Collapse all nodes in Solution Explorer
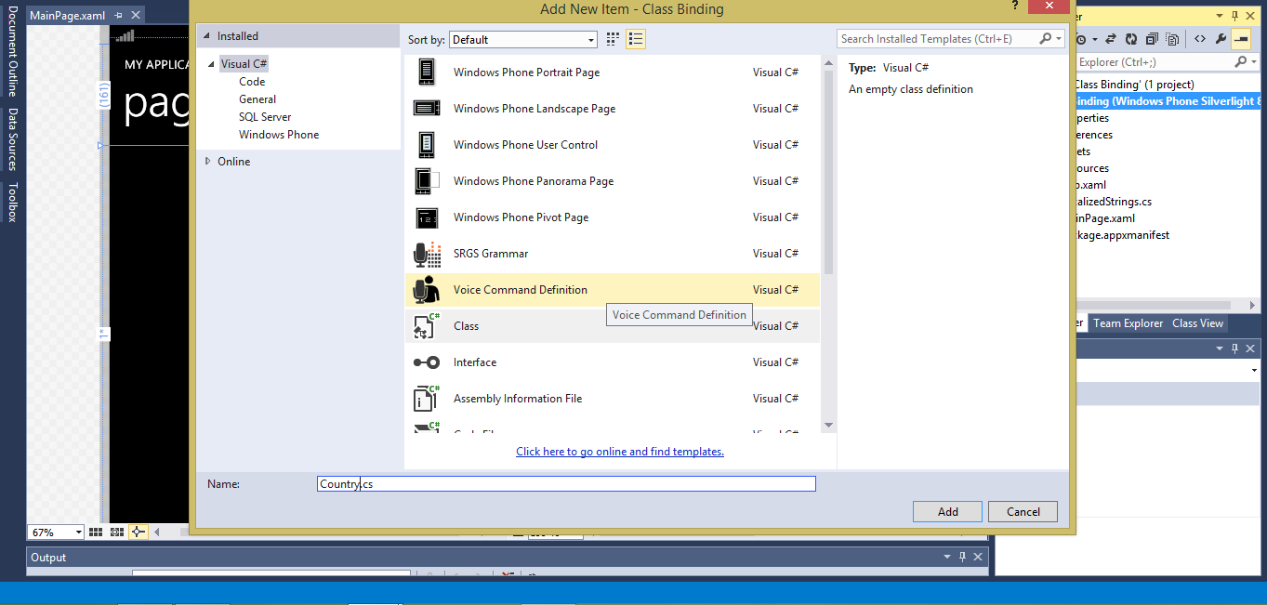 [1152, 40]
